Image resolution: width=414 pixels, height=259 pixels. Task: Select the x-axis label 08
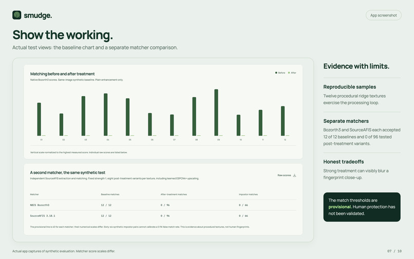tap(196, 140)
